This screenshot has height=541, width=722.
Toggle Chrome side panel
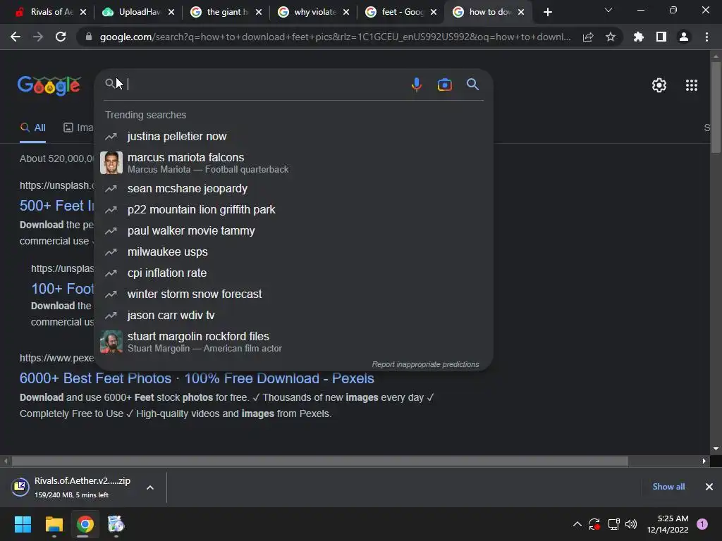[661, 37]
